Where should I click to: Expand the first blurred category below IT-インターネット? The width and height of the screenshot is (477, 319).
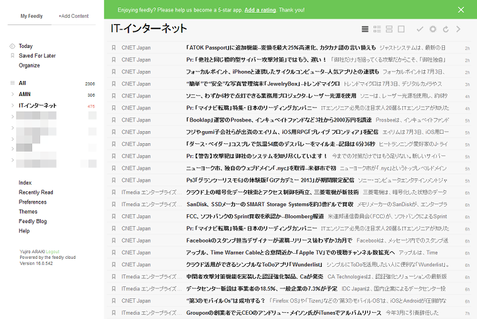coord(13,117)
